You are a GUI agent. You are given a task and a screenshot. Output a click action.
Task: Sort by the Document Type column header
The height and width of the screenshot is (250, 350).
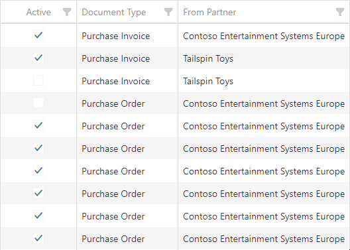114,12
